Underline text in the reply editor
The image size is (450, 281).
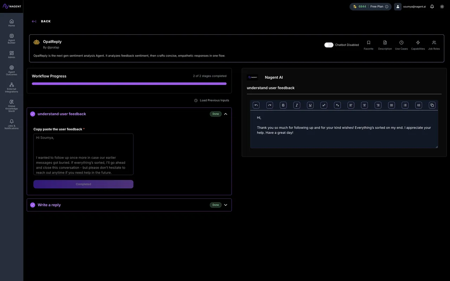pyautogui.click(x=310, y=105)
